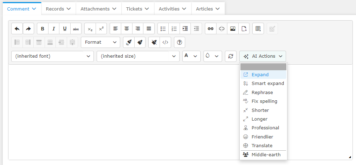The image size is (356, 165).
Task: Click the AI Actions button
Action: [263, 56]
